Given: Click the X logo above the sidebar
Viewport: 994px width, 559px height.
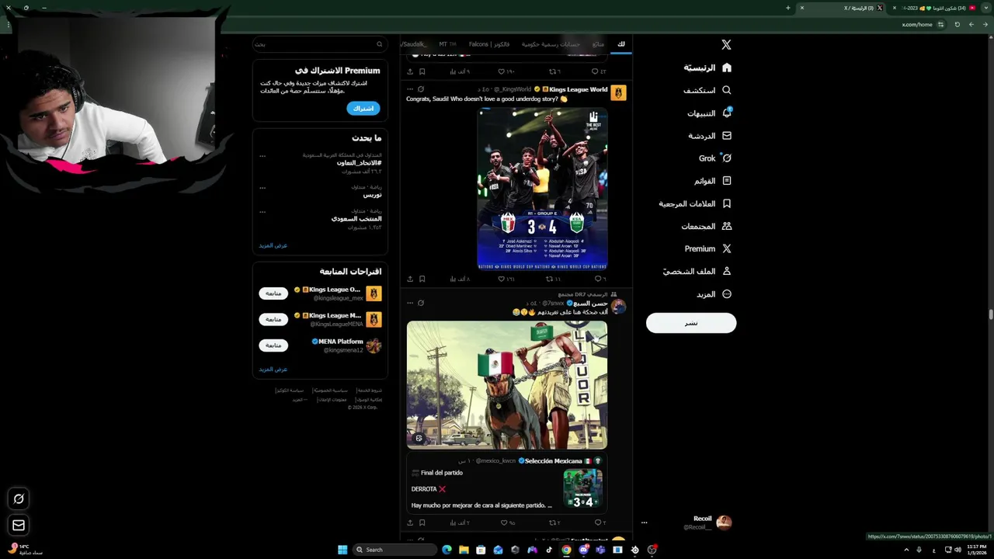Looking at the screenshot, I should pos(726,45).
